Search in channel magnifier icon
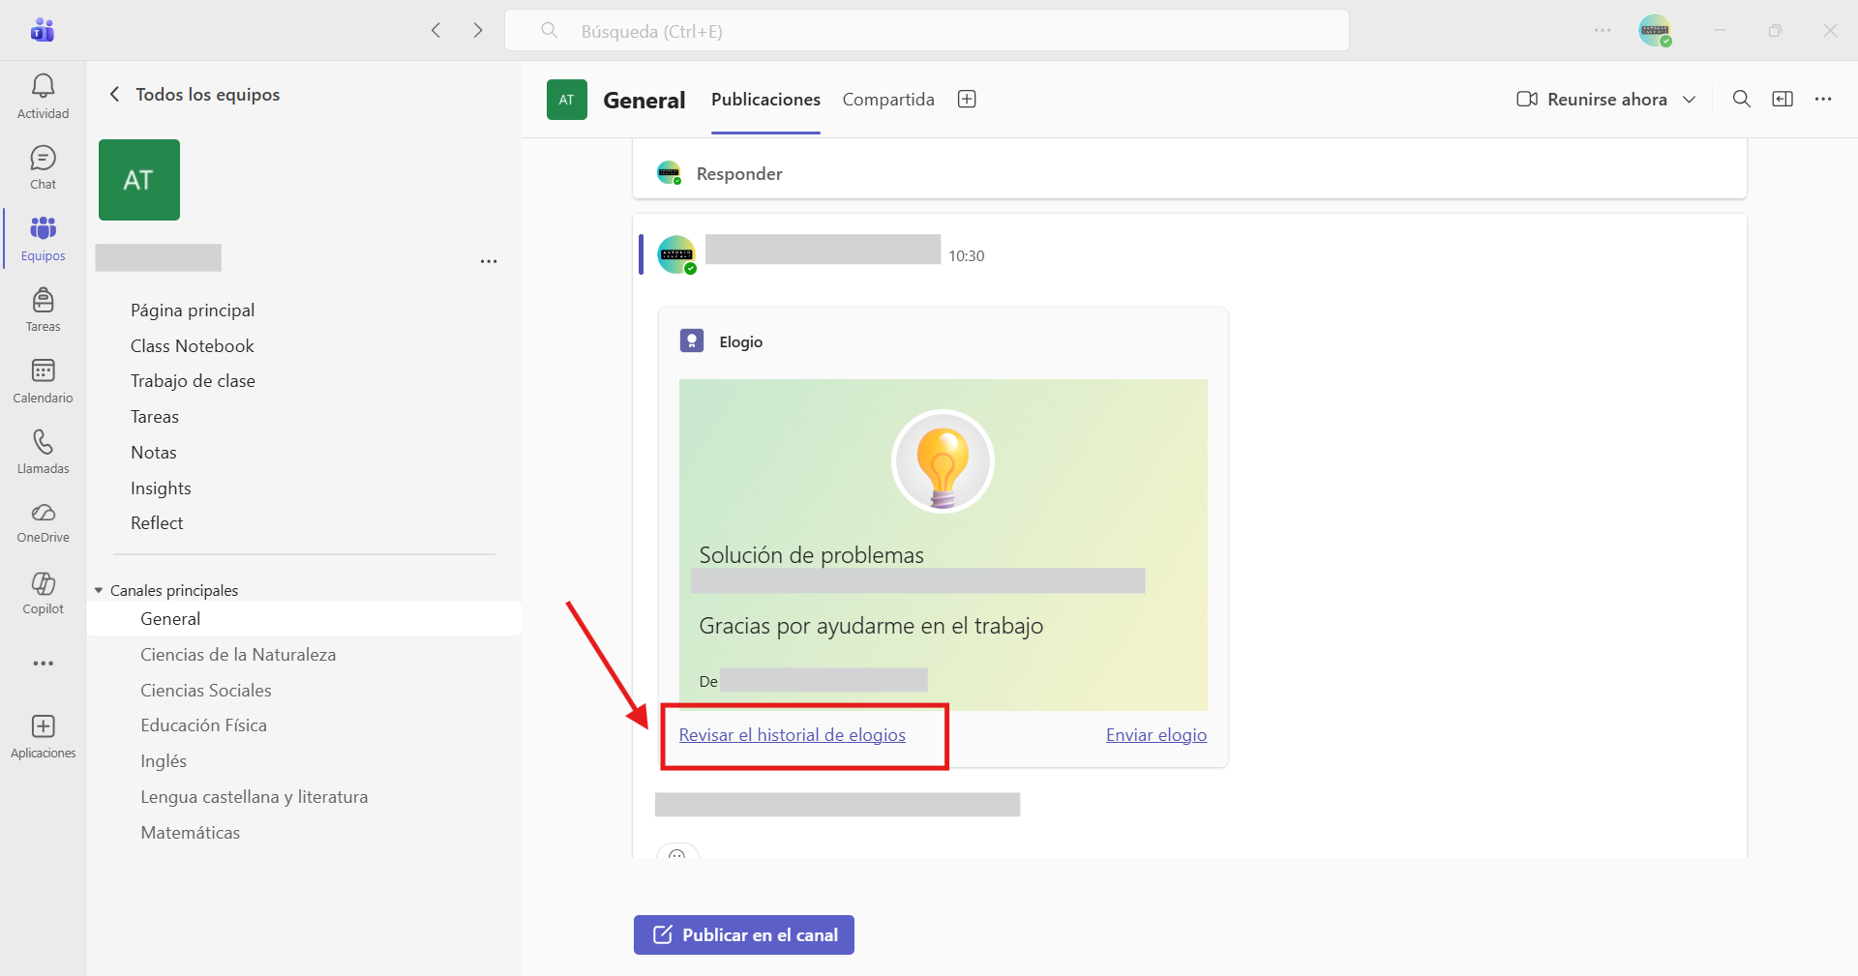This screenshot has height=976, width=1858. tap(1741, 99)
